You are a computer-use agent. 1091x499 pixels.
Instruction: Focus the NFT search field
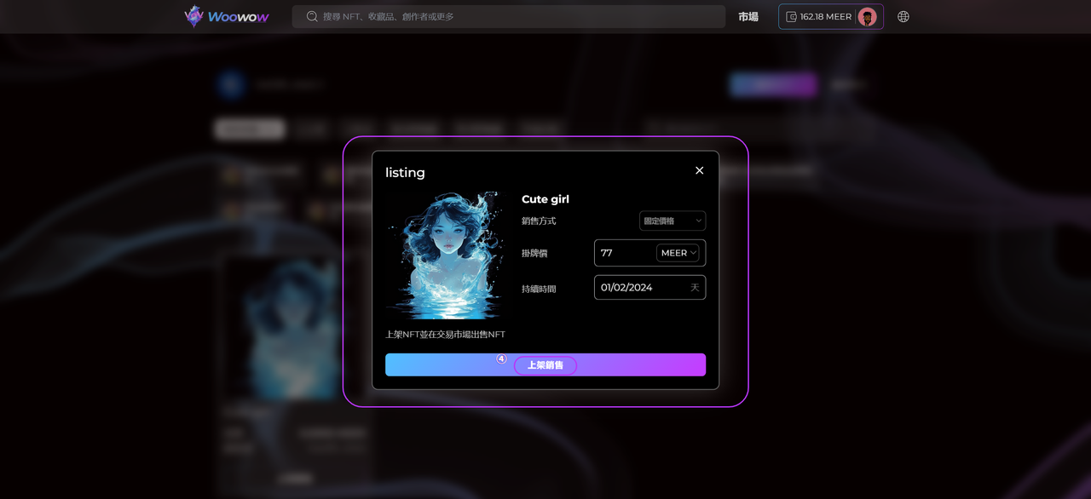(509, 16)
